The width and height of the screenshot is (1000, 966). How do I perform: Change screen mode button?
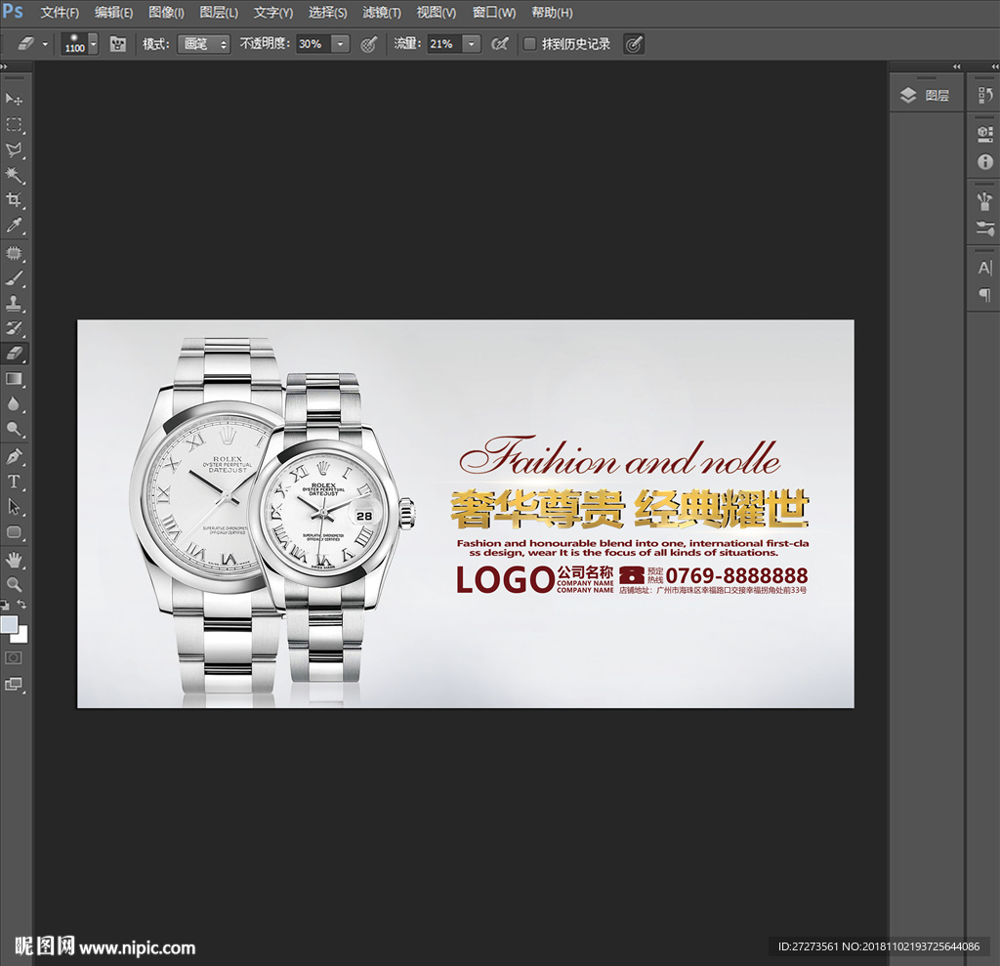tap(14, 684)
